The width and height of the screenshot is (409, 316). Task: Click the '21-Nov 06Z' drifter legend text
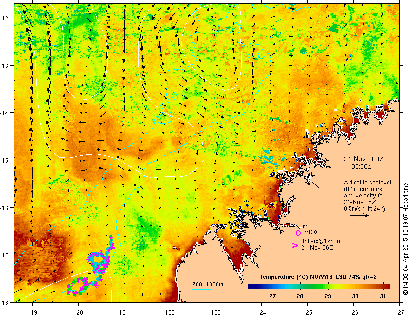pos(317,247)
